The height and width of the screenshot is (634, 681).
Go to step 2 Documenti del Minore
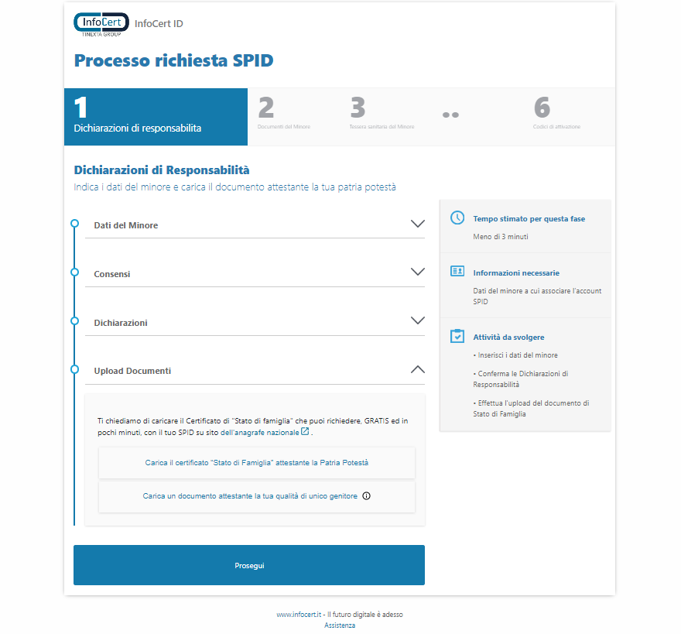(x=283, y=115)
